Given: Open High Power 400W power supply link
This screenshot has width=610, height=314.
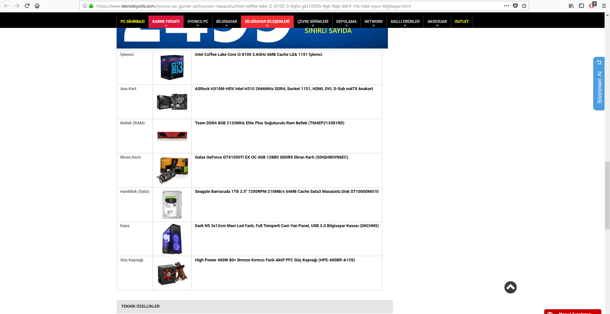Looking at the screenshot, I should coord(275,260).
